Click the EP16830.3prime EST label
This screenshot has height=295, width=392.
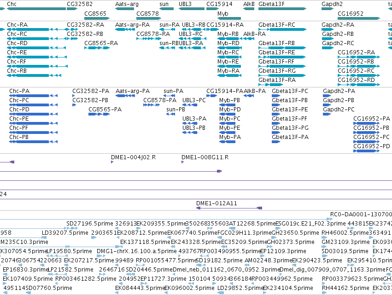pyautogui.click(x=25, y=270)
